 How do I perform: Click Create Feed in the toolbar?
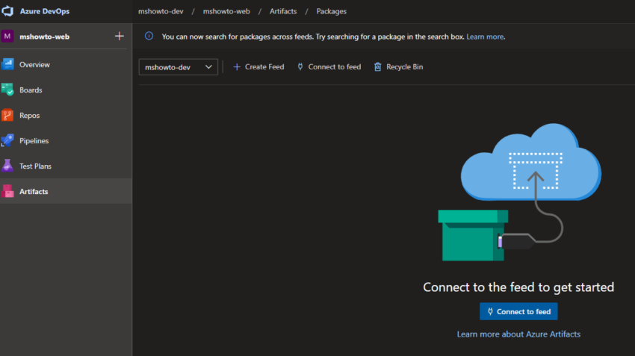pyautogui.click(x=258, y=67)
